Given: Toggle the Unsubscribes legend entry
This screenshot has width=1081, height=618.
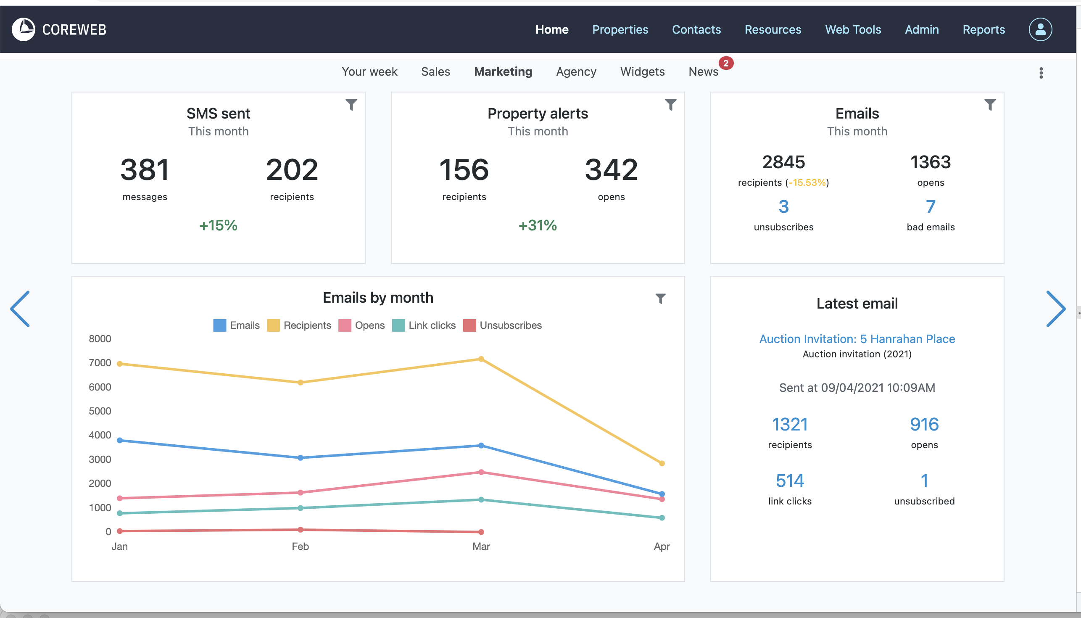Looking at the screenshot, I should coord(502,325).
